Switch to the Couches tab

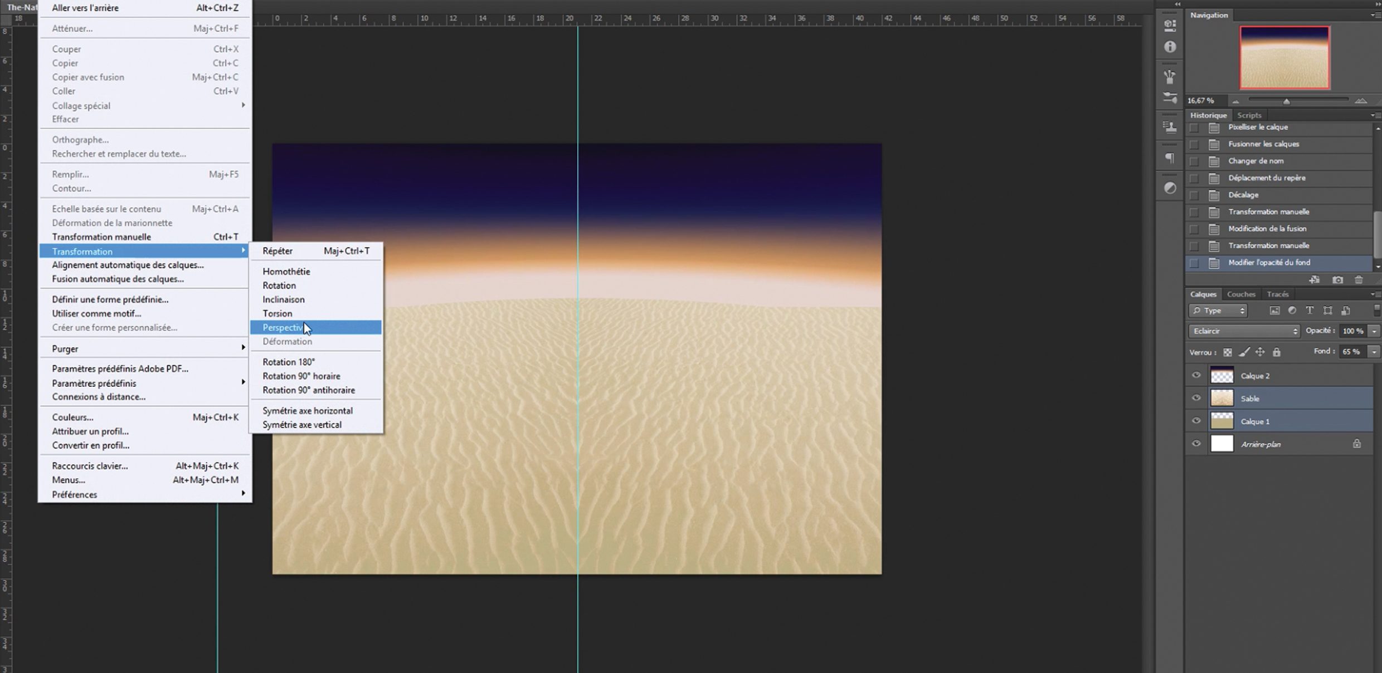1241,294
